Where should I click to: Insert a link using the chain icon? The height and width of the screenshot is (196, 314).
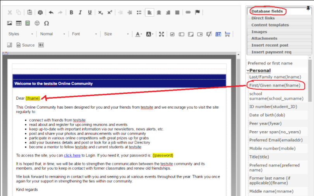point(188,12)
